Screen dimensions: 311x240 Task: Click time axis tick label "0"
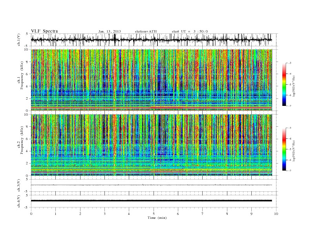point(31,214)
